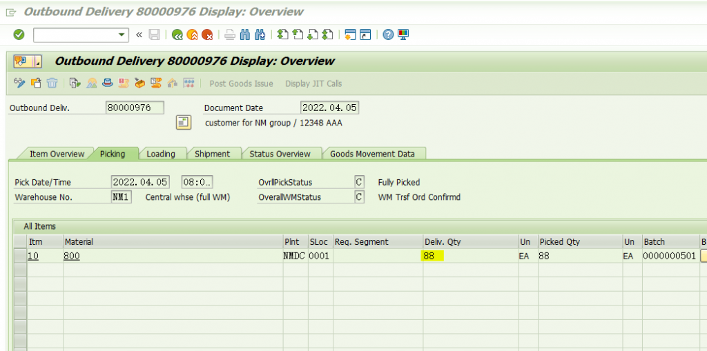This screenshot has width=707, height=351.
Task: Open the Shipment tab
Action: click(x=213, y=154)
